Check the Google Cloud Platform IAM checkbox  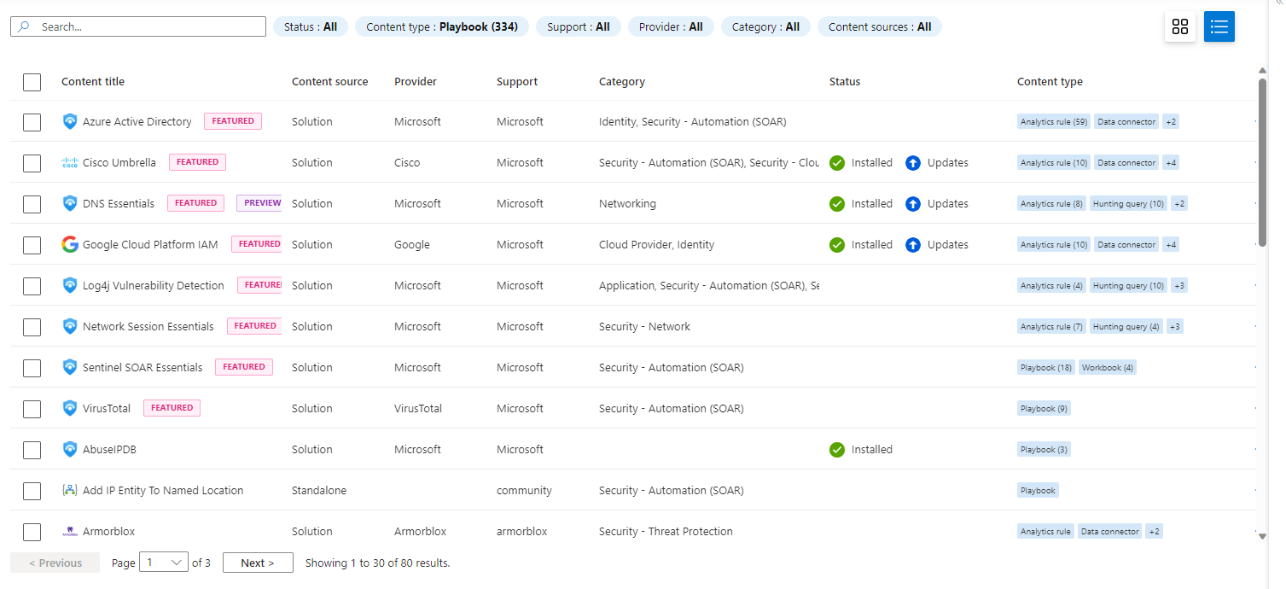click(x=32, y=245)
